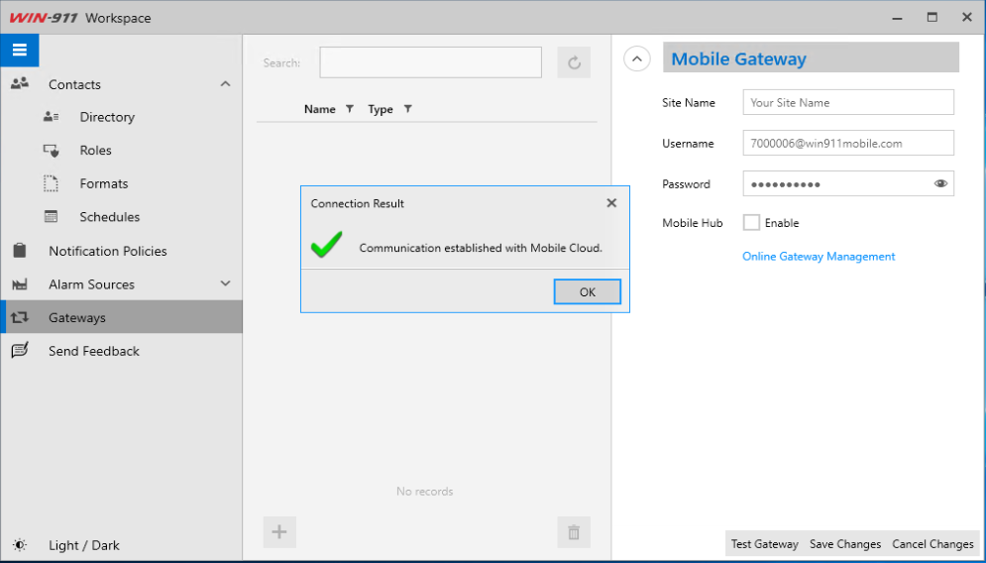The width and height of the screenshot is (986, 563).
Task: Add a new gateway with plus button
Action: (x=279, y=532)
